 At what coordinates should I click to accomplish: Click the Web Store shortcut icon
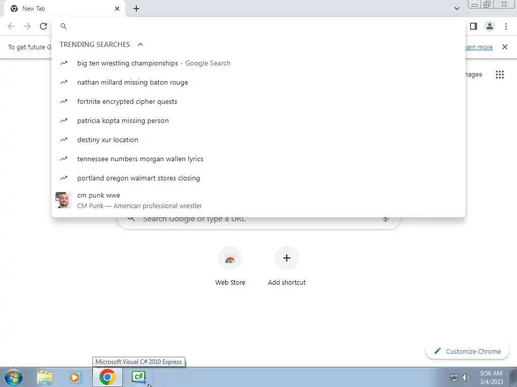230,259
